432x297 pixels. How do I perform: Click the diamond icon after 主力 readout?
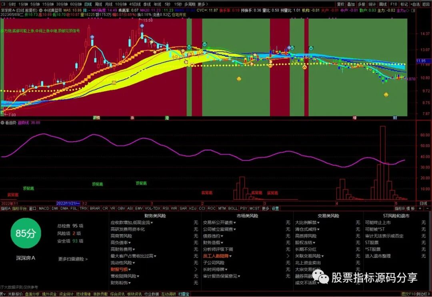coord(408,10)
